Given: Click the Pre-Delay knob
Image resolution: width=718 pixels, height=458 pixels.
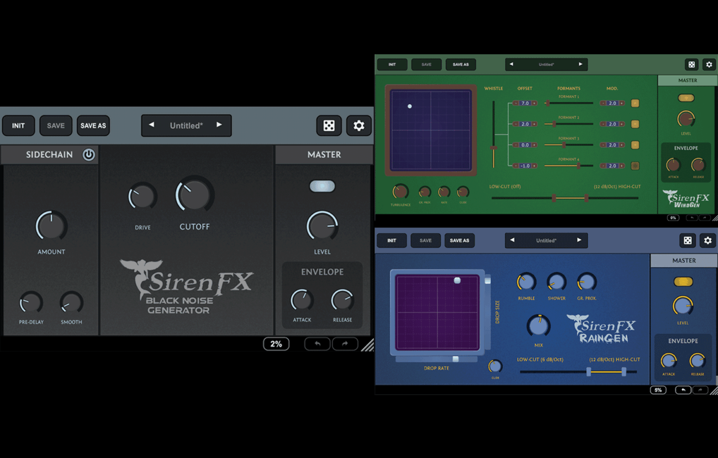Looking at the screenshot, I should tap(31, 302).
